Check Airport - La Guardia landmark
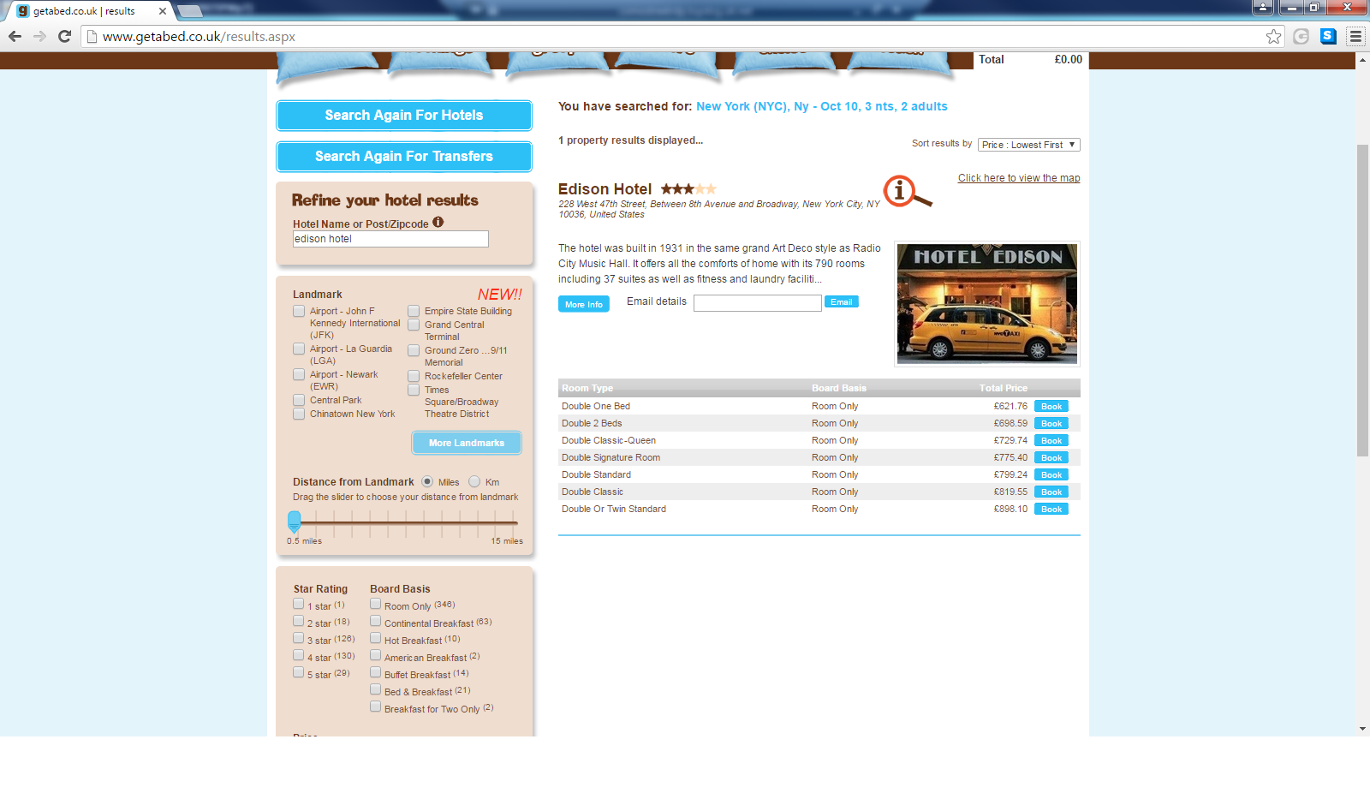Viewport: 1370px width, 793px height. [x=299, y=349]
